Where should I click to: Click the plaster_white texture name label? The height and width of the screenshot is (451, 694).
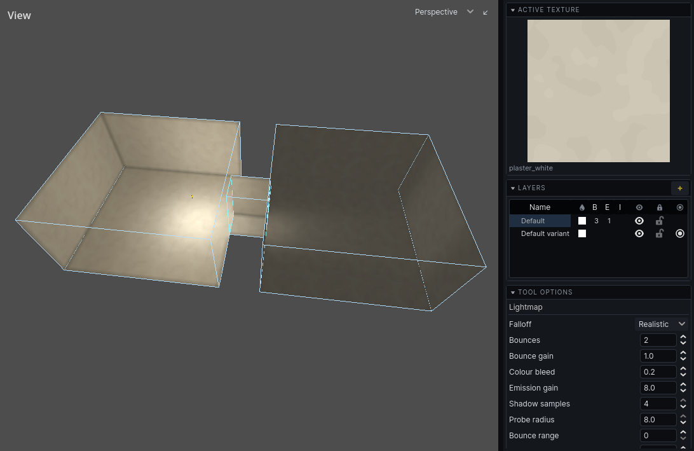pyautogui.click(x=531, y=169)
